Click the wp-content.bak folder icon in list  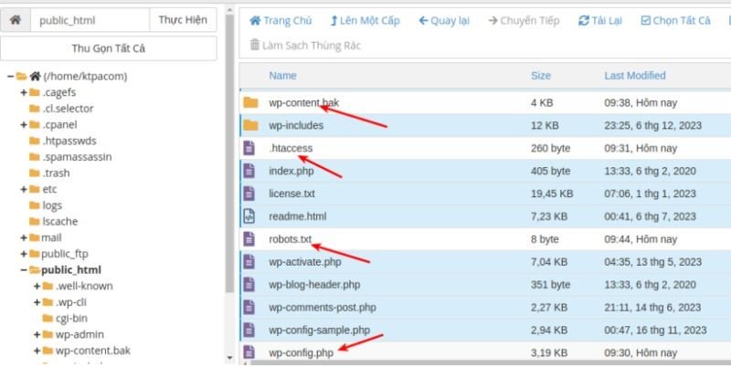(250, 102)
